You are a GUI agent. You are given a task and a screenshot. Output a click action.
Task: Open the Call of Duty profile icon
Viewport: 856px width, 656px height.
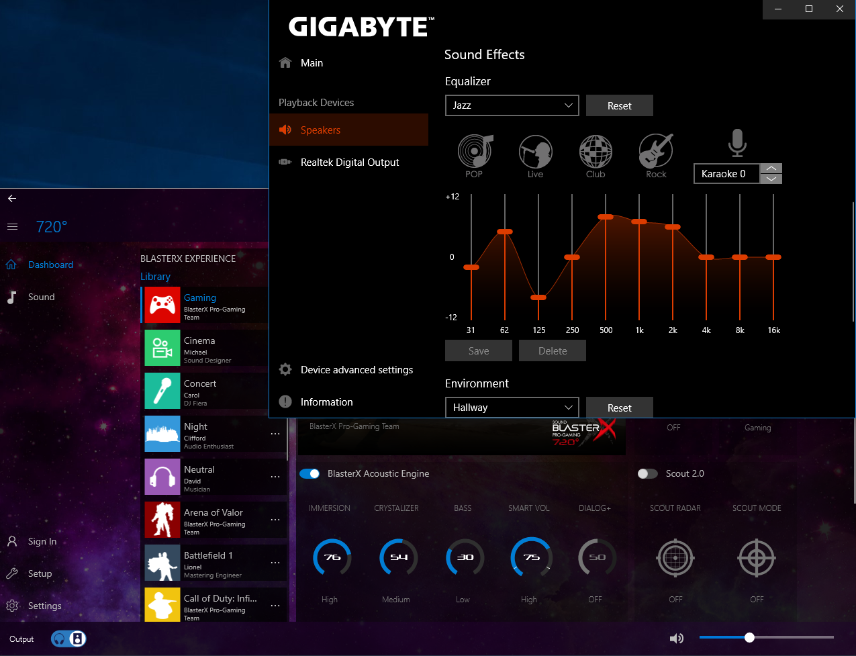[162, 604]
